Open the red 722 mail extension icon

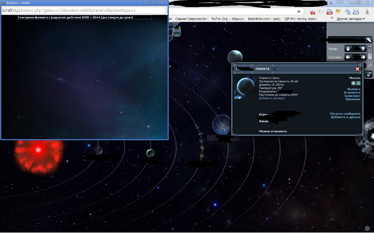329,12
